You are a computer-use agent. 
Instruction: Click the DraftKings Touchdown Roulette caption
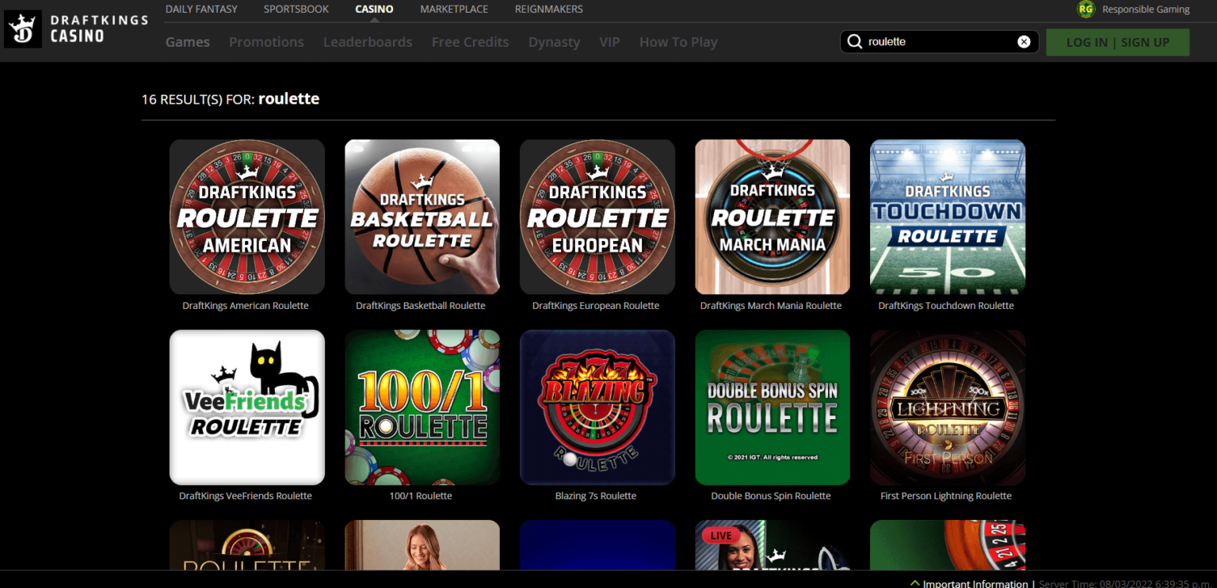[946, 305]
